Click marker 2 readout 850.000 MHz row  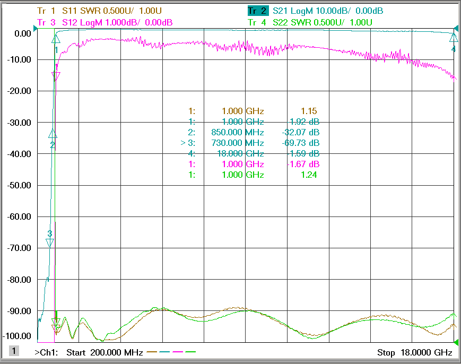coord(254,132)
